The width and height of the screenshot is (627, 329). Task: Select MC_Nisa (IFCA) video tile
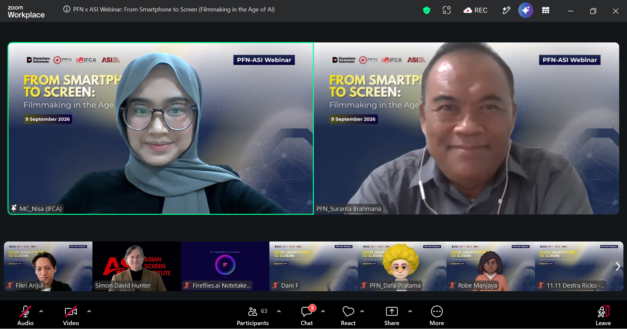tap(161, 129)
